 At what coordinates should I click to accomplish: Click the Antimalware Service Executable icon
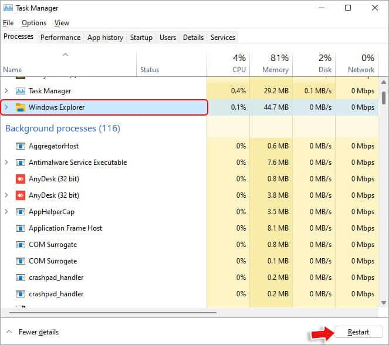coord(21,163)
